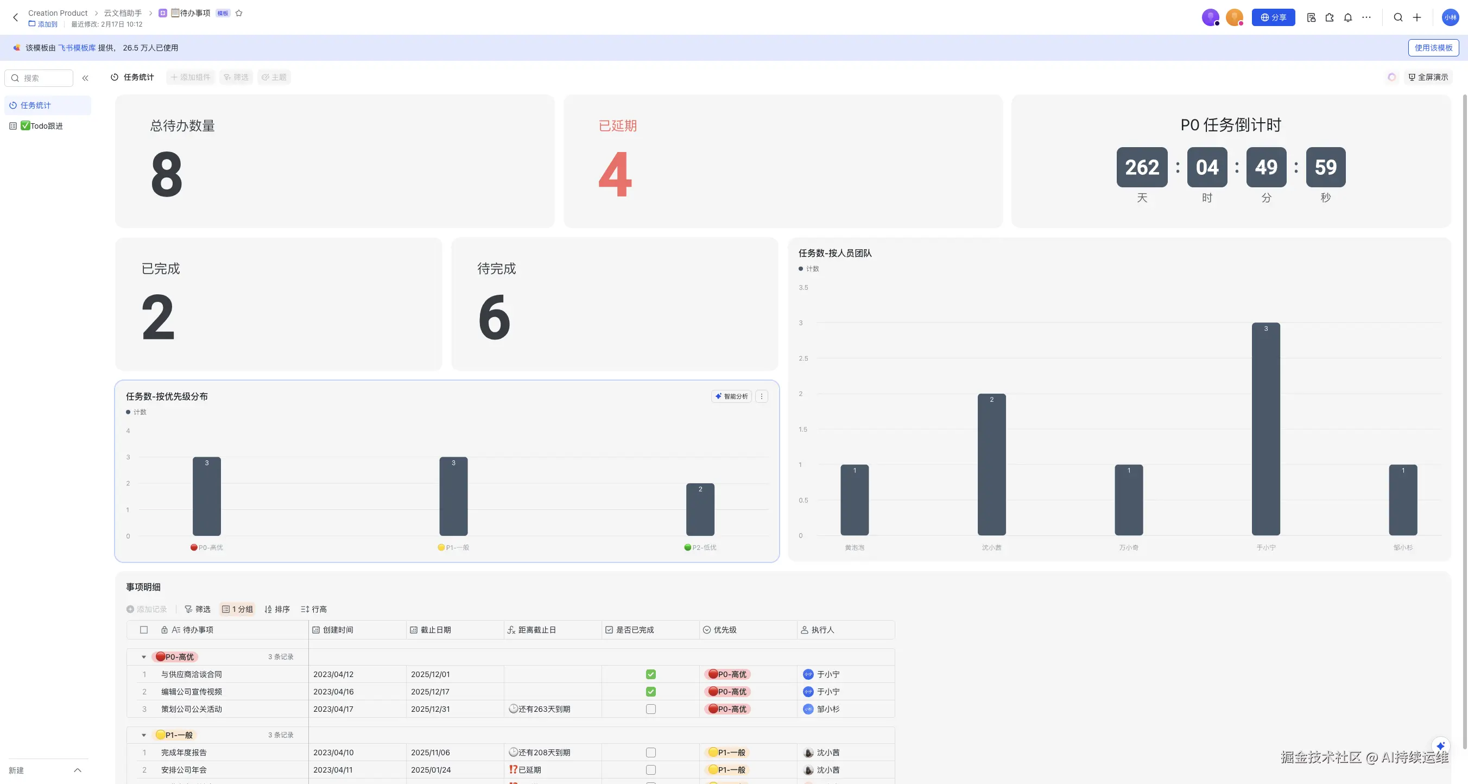Open chart options on priority distribution card

tap(761, 396)
